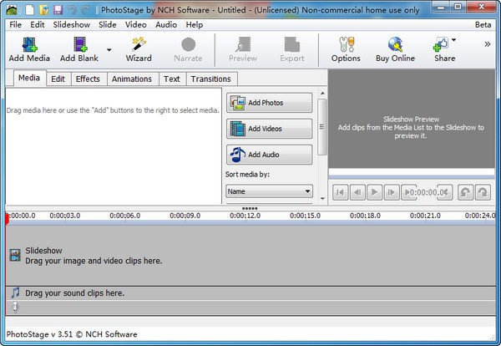Click the red timeline playhead marker

point(7,219)
